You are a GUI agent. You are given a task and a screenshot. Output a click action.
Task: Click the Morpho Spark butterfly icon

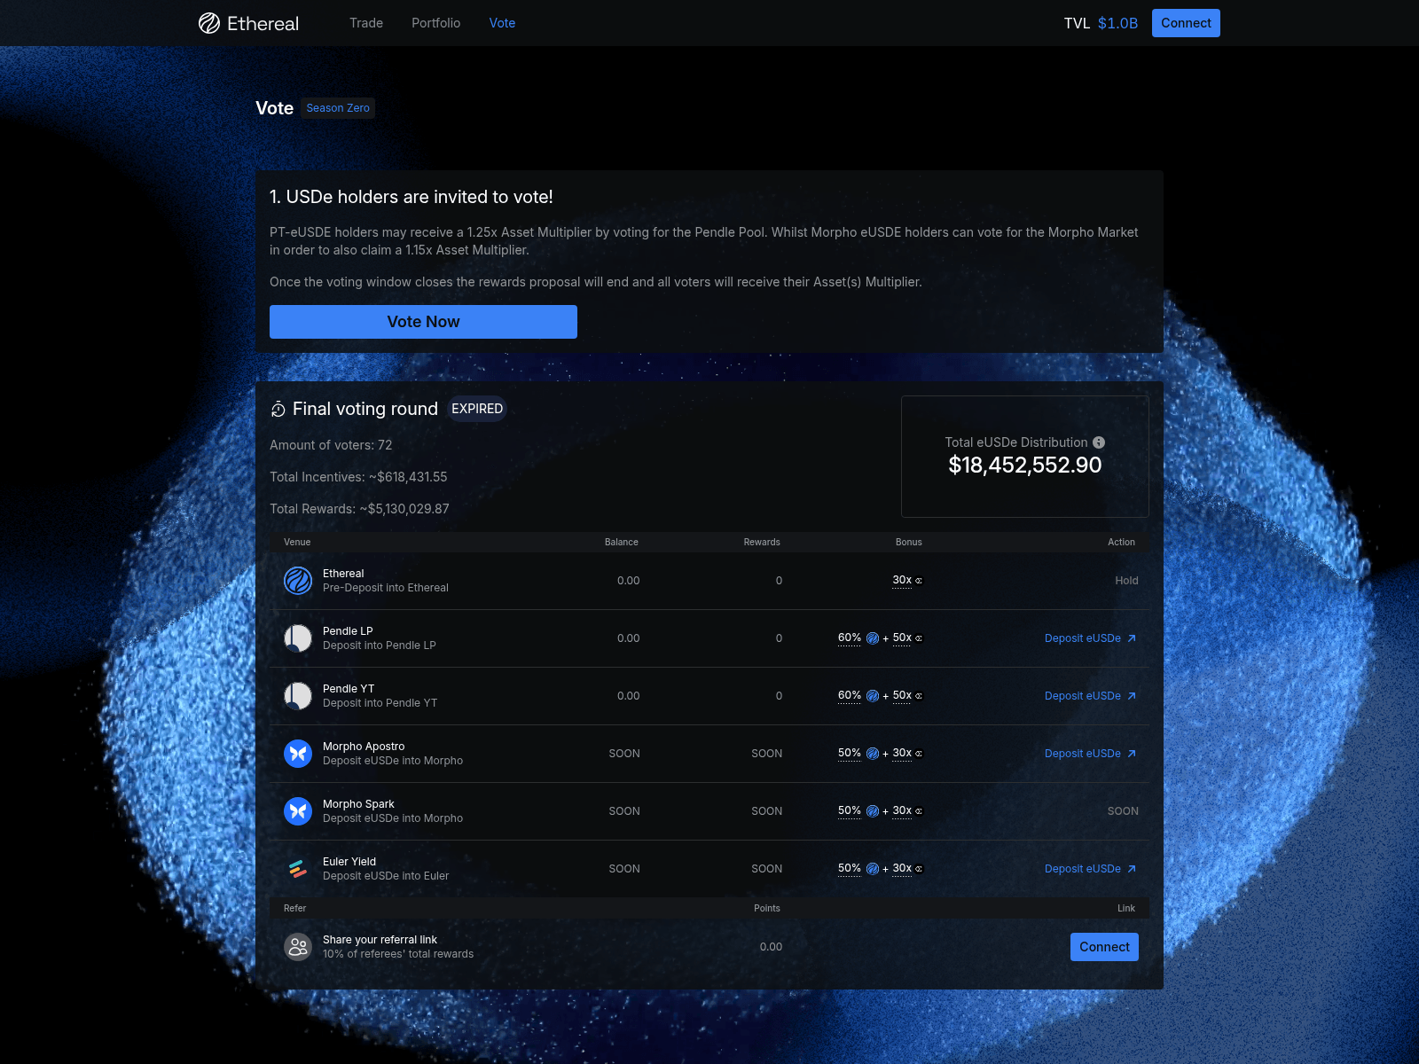point(298,810)
